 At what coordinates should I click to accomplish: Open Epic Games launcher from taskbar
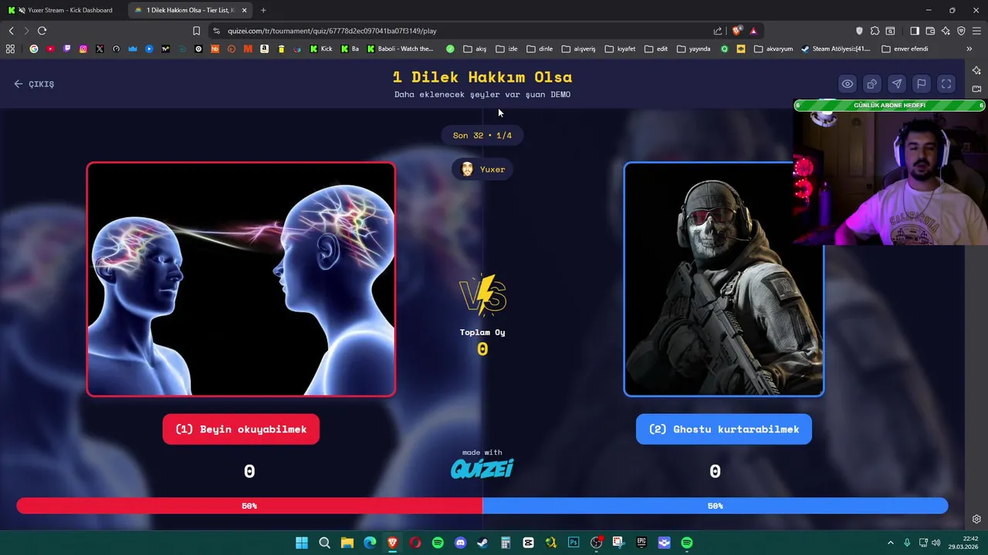(x=641, y=543)
